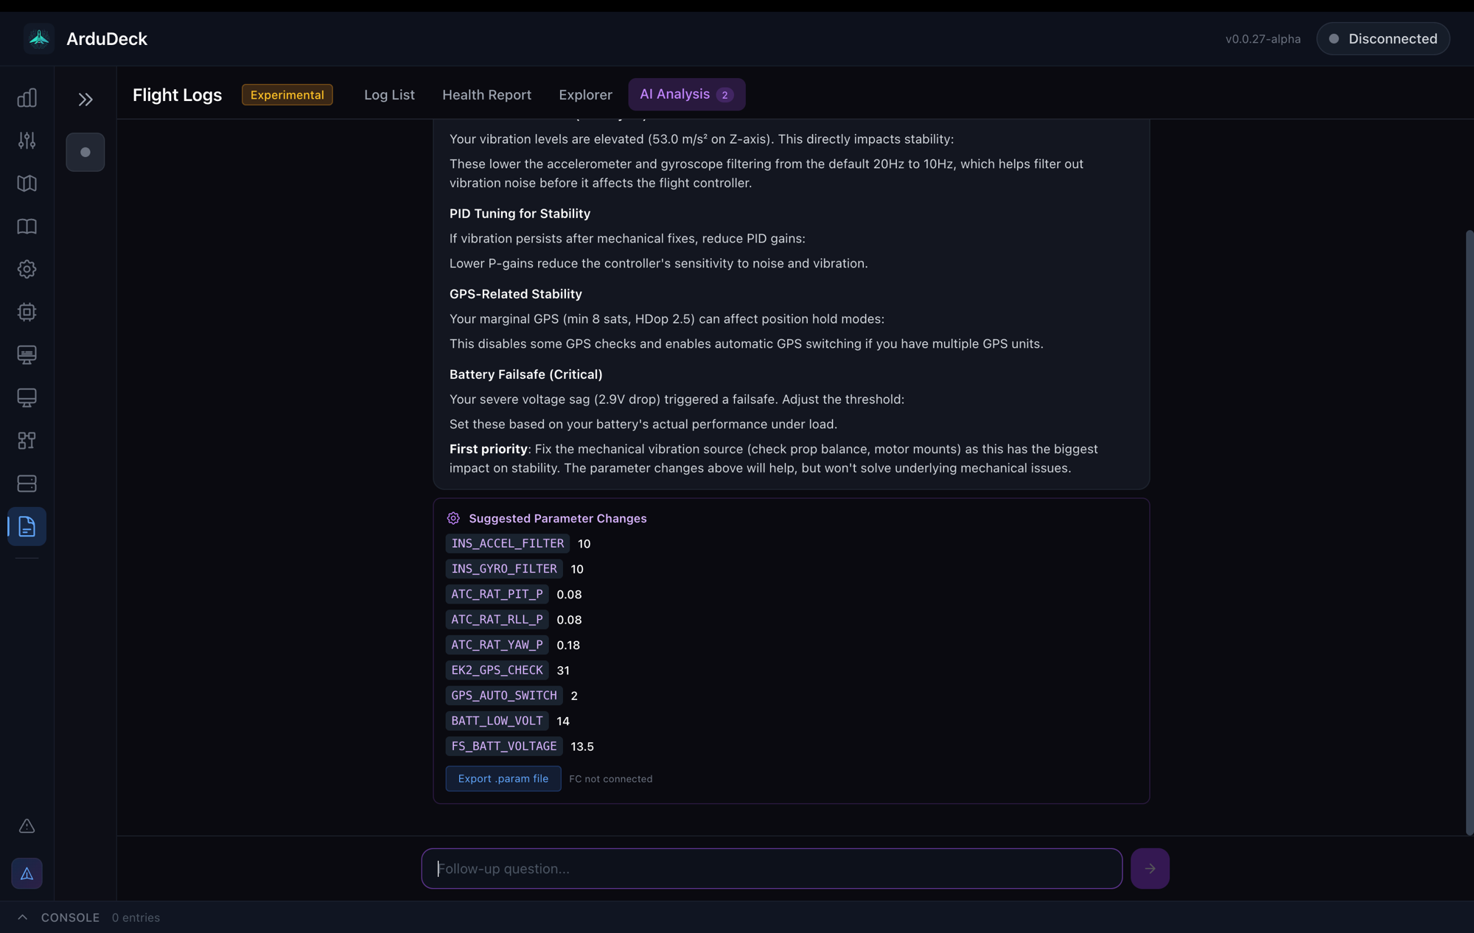Click the GPS_AUTO_SWITCH parameter tag
The width and height of the screenshot is (1474, 933).
pos(504,695)
